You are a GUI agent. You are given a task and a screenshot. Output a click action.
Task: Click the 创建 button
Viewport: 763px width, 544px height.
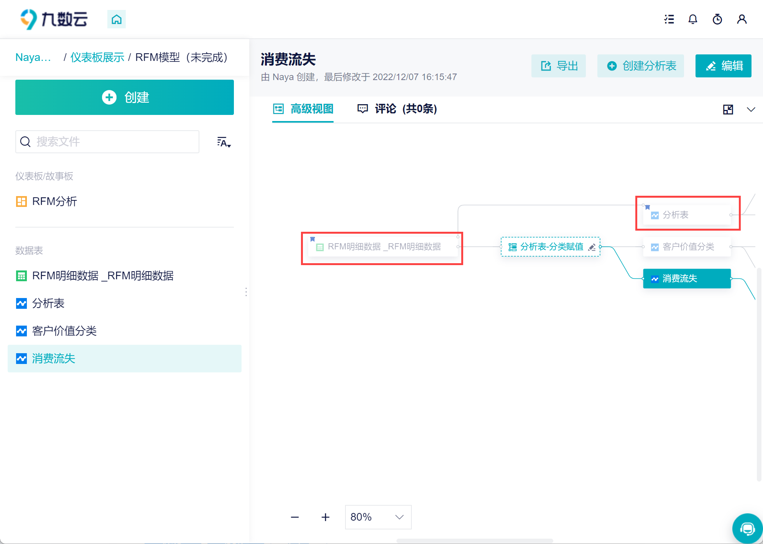click(125, 97)
